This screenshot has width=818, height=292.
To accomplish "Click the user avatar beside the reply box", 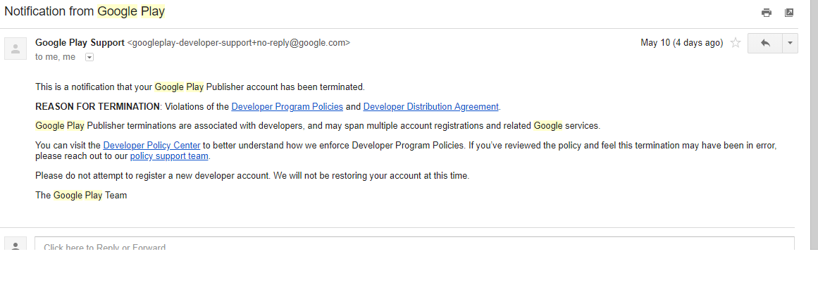I will [x=15, y=243].
